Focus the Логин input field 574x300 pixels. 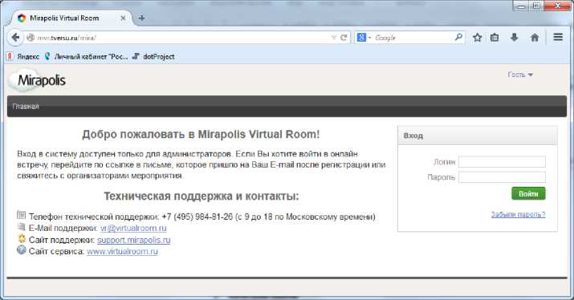click(x=502, y=162)
